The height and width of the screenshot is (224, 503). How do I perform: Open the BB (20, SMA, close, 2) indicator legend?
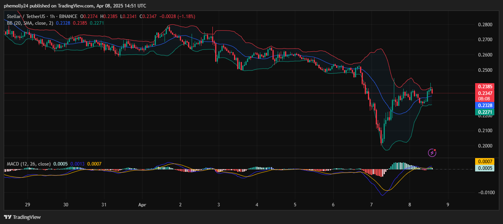pyautogui.click(x=30, y=23)
